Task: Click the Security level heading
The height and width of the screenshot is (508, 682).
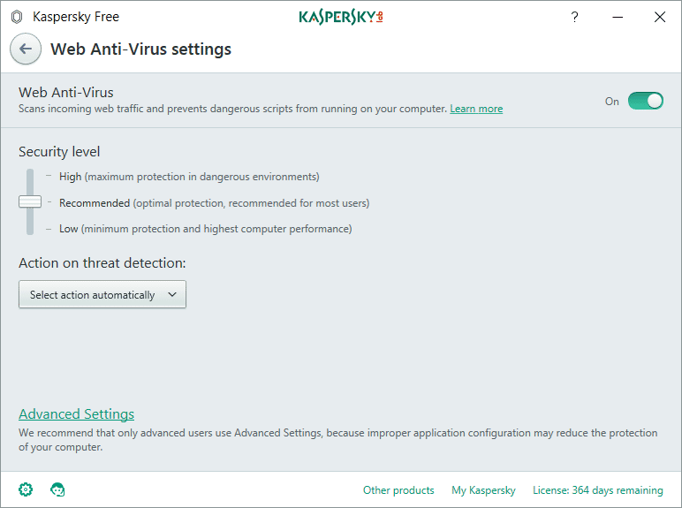Action: (59, 152)
